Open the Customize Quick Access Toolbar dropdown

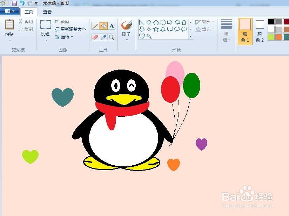click(36, 3)
